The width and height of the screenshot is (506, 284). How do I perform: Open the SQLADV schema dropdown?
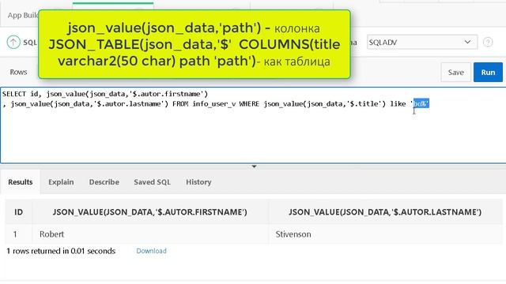tap(422, 42)
